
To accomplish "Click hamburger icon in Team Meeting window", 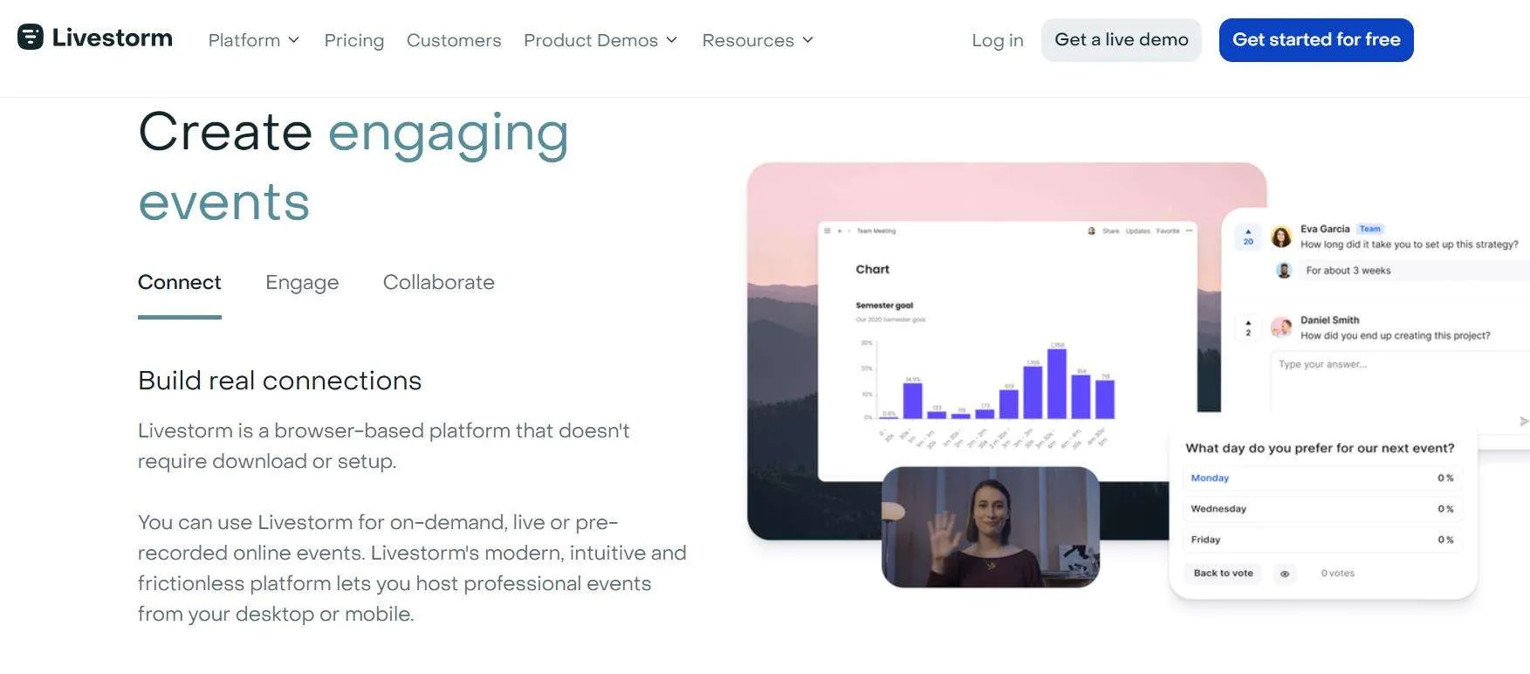I will coord(827,231).
